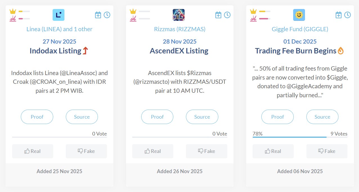359x192 pixels.
Task: Open the Trading Fee Burn Begins title
Action: 296,51
